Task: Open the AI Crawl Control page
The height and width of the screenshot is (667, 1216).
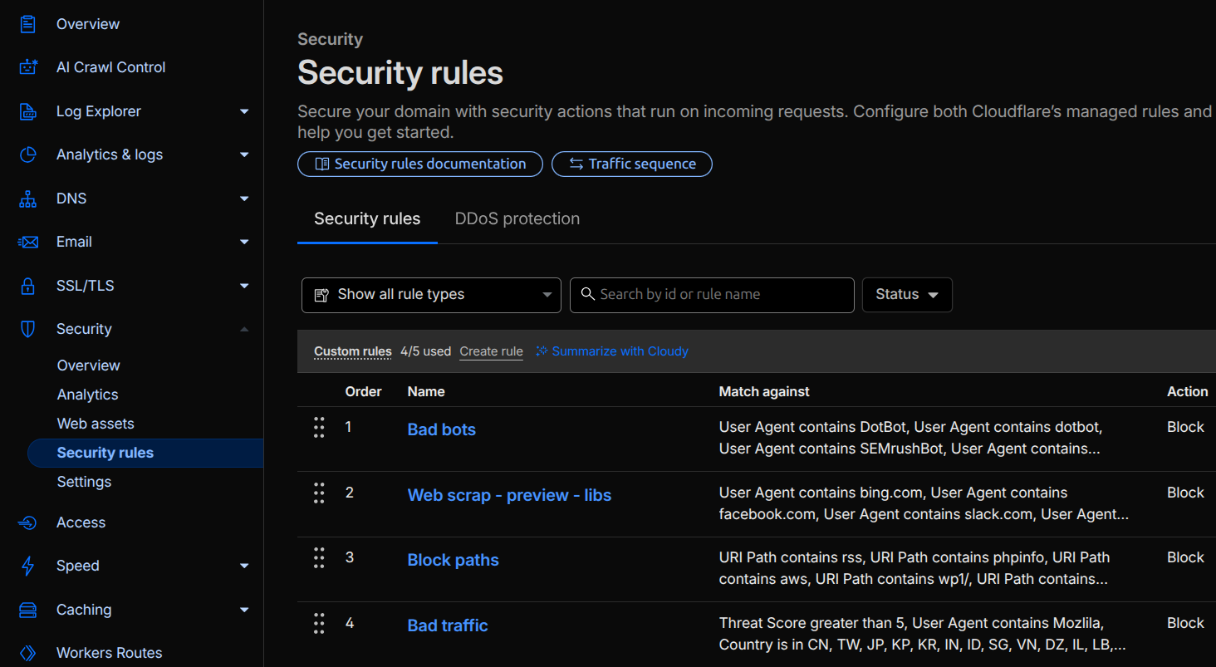Action: point(110,67)
